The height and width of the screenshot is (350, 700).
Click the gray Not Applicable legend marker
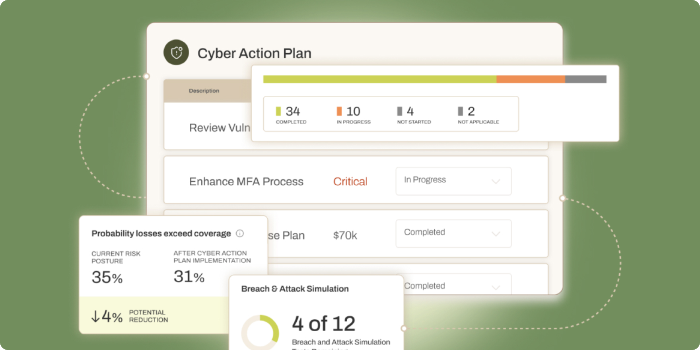pos(460,111)
